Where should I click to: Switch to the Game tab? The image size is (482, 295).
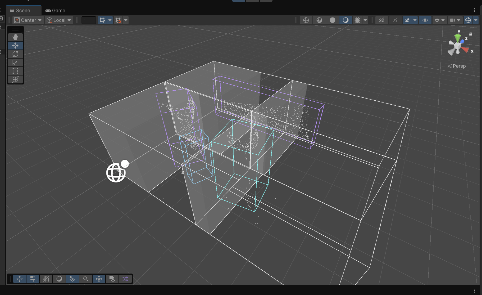(x=55, y=11)
